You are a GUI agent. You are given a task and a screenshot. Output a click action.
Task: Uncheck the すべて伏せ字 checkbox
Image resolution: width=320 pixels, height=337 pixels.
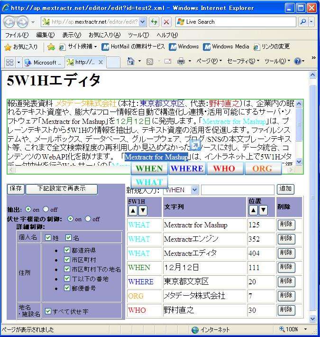tap(48, 311)
